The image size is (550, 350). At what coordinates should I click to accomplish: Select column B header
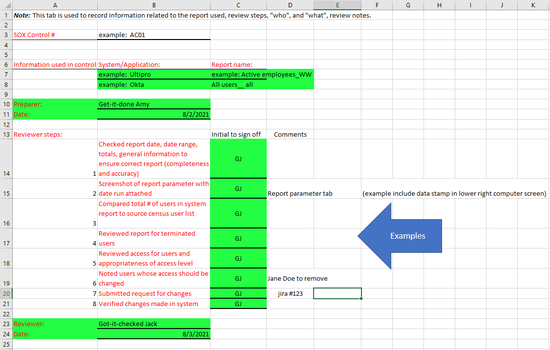click(x=154, y=5)
